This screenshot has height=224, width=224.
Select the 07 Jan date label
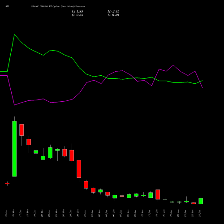(x=121, y=213)
